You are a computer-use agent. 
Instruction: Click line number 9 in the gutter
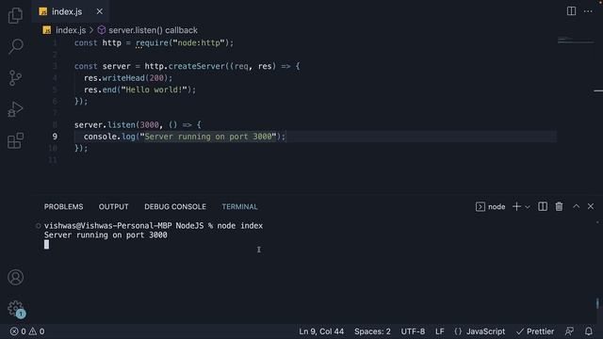pos(55,137)
